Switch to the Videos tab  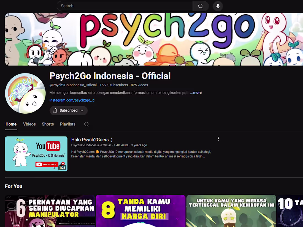click(29, 124)
